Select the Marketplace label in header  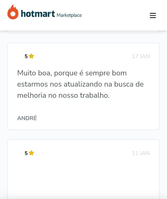click(x=69, y=15)
